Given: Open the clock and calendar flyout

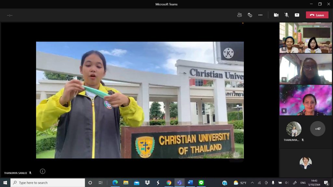Looking at the screenshot, I should click(x=314, y=182).
